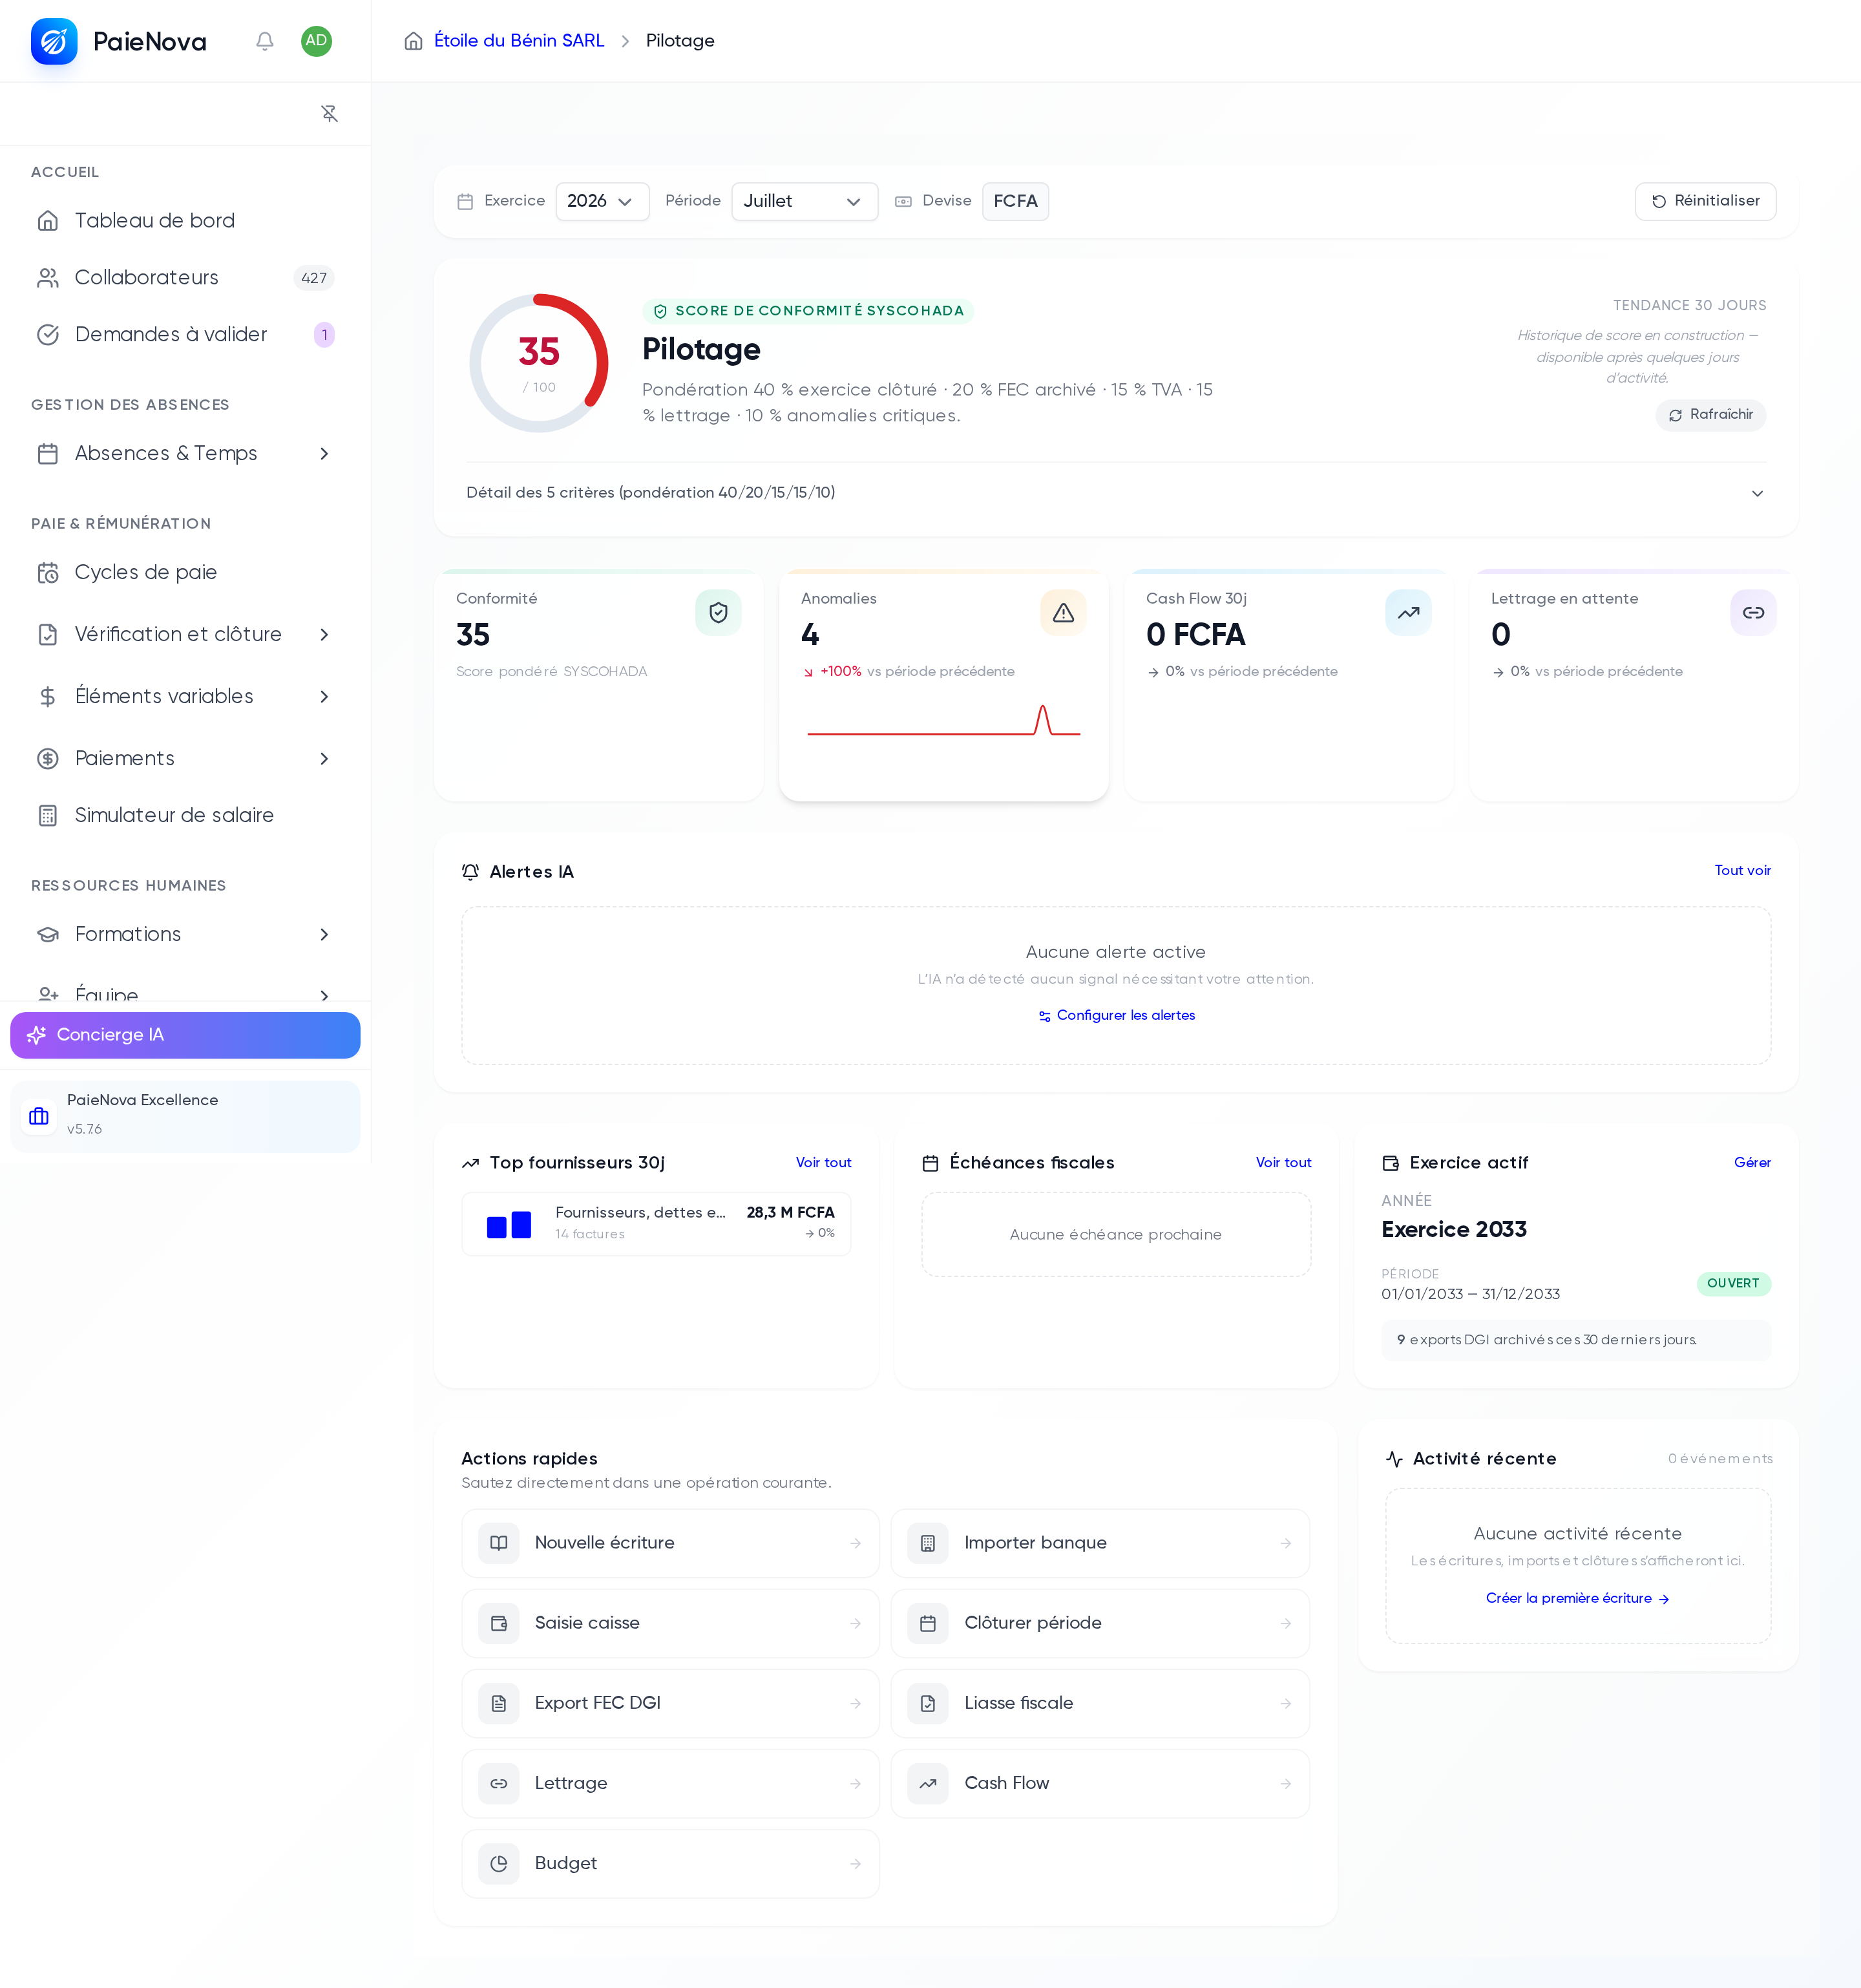The height and width of the screenshot is (1988, 1861).
Task: Open the Exercice 2026 dropdown
Action: tap(602, 201)
